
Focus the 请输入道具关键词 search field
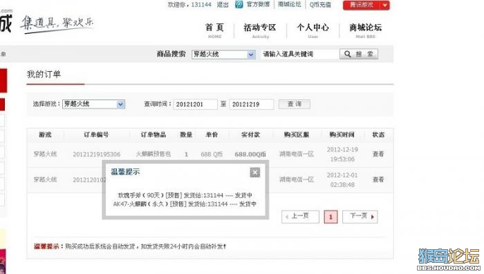click(x=299, y=55)
